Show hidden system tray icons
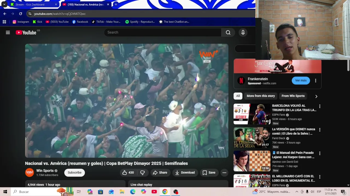The height and width of the screenshot is (196, 350). pos(297,192)
